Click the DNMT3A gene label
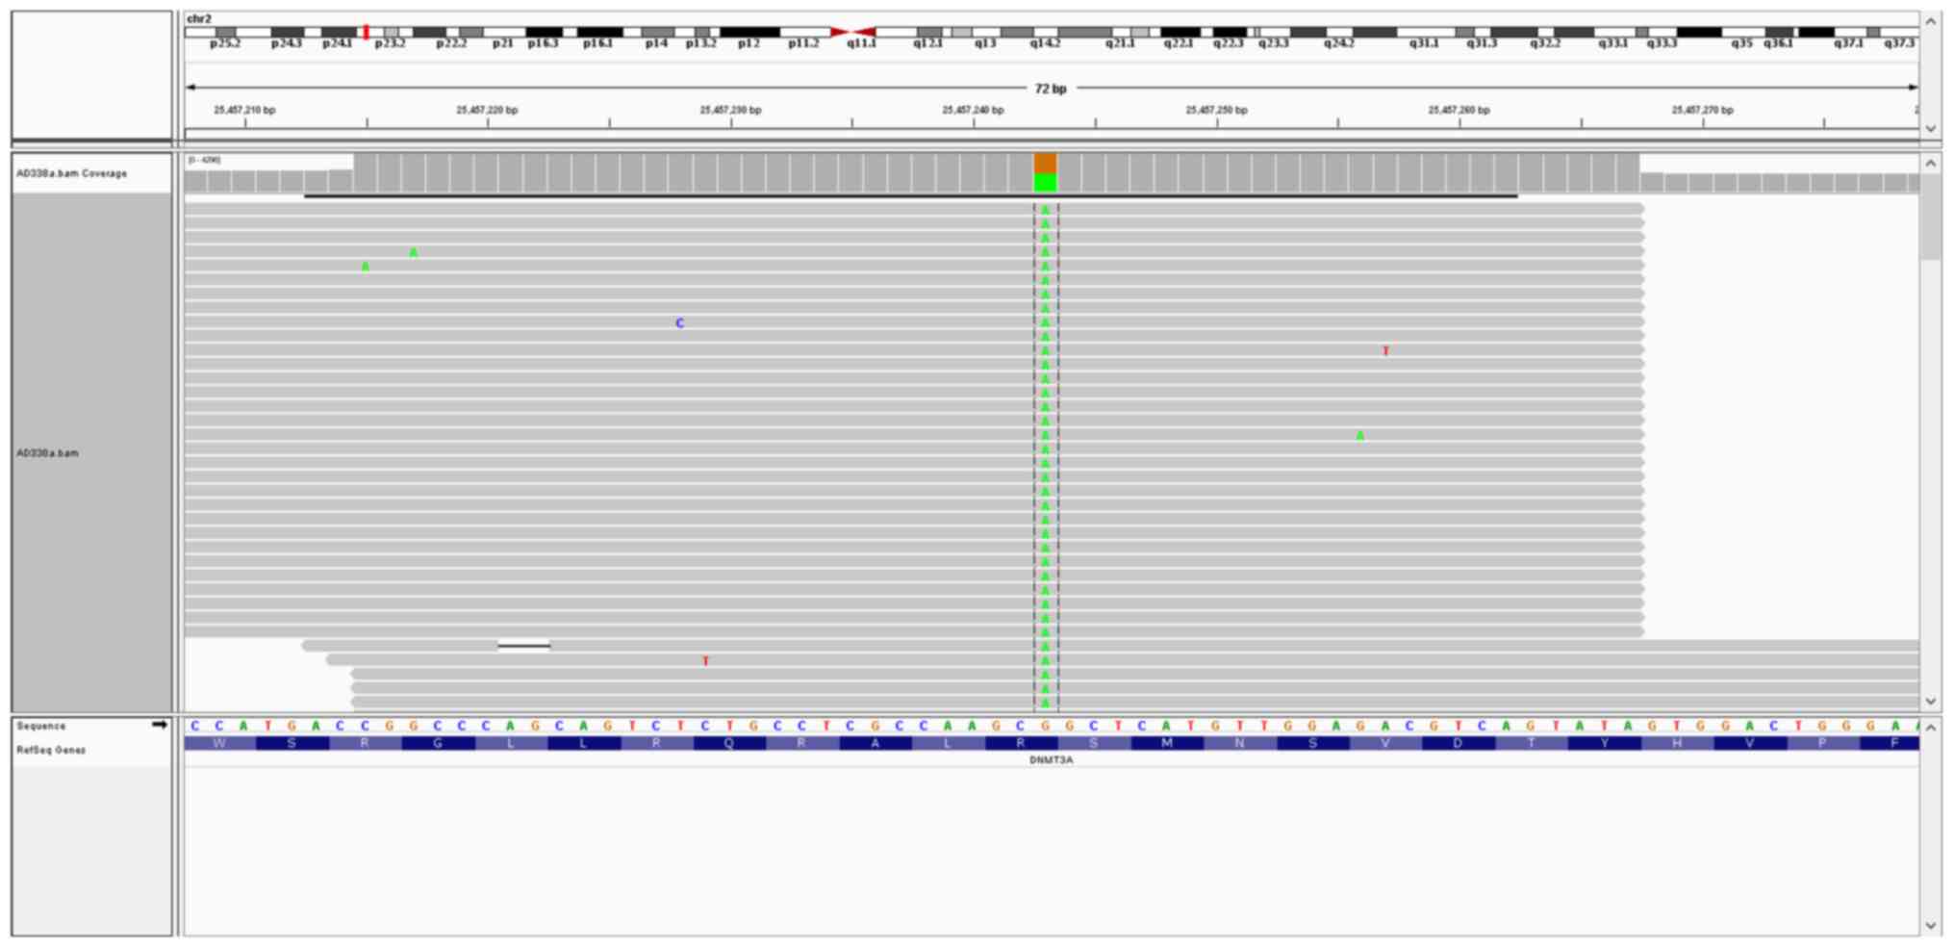 pyautogui.click(x=1051, y=760)
